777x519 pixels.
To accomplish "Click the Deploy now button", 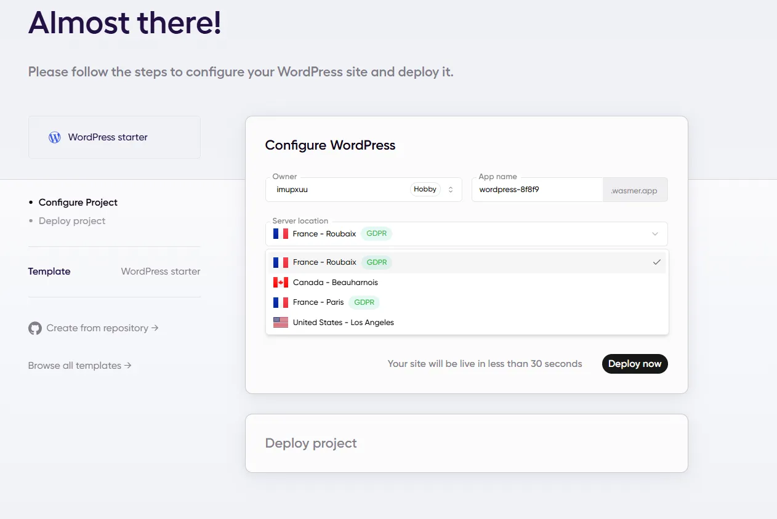I will click(x=635, y=364).
